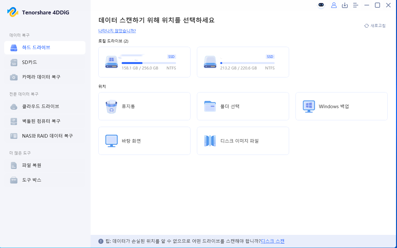Viewport: 397px width, 248px height.
Task: Click the folder icon for 폴더 선택
Action: click(210, 106)
